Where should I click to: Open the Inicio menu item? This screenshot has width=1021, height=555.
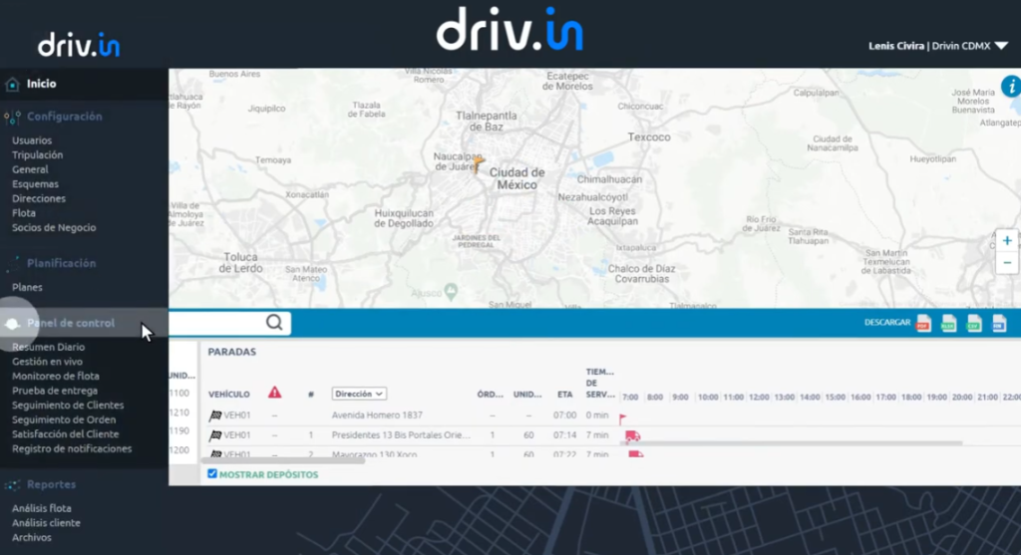pos(41,84)
